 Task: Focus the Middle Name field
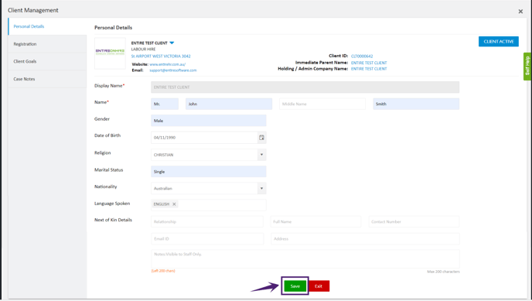pyautogui.click(x=322, y=104)
